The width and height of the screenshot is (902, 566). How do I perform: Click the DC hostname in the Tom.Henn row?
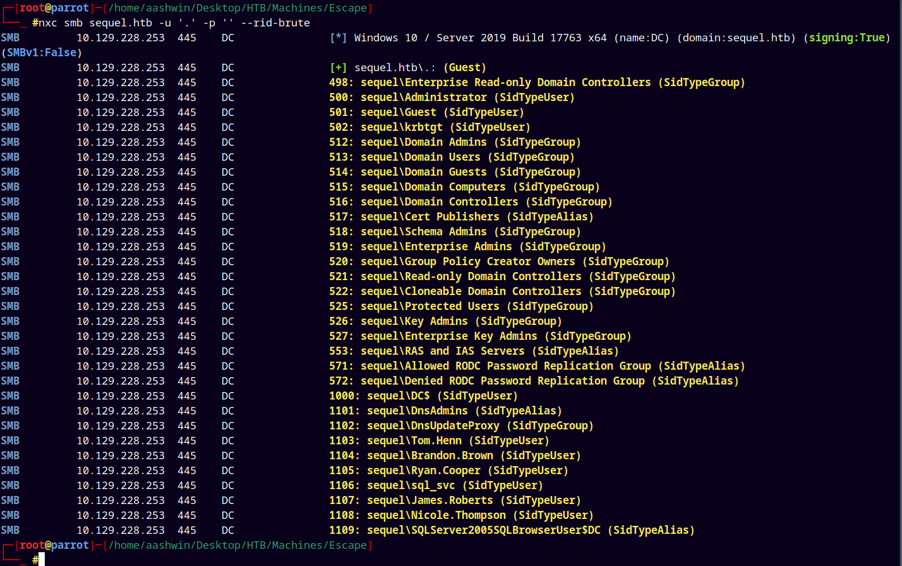pyautogui.click(x=228, y=441)
